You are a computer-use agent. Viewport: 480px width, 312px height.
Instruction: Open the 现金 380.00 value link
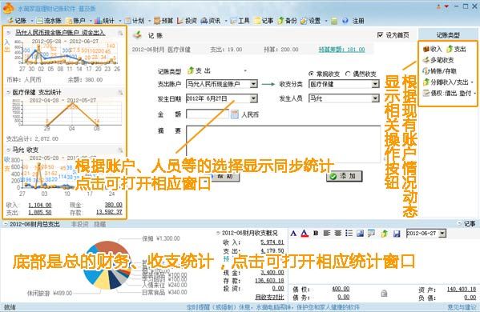[113, 205]
